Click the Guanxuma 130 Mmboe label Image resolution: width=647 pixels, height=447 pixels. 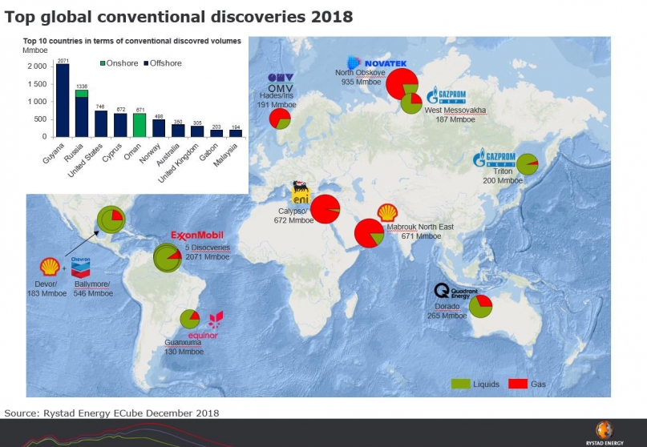click(184, 346)
